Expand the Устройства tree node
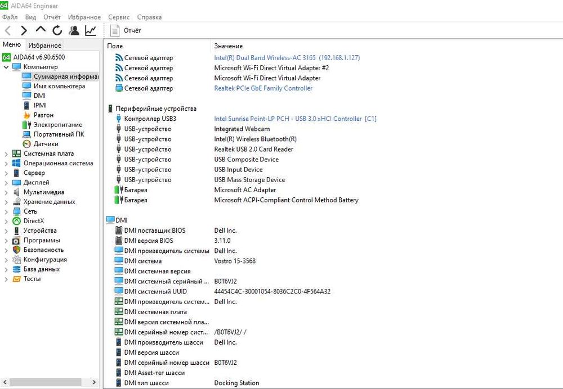The width and height of the screenshot is (563, 389). click(x=6, y=231)
